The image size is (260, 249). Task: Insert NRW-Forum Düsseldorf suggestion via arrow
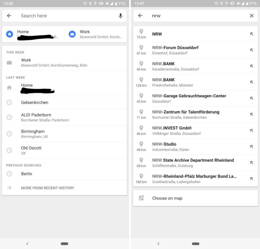tap(252, 50)
